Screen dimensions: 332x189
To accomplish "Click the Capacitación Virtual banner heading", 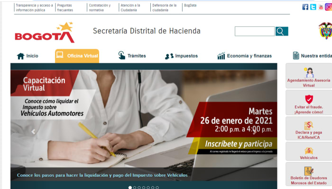I will click(x=44, y=84).
